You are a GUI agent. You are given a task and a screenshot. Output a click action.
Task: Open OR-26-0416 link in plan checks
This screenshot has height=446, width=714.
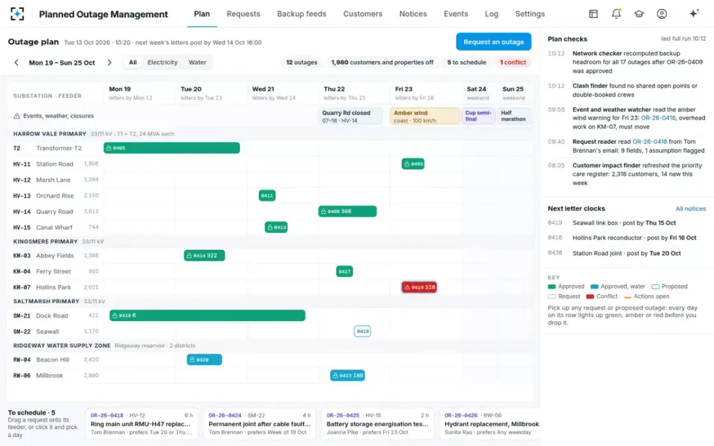pos(658,118)
